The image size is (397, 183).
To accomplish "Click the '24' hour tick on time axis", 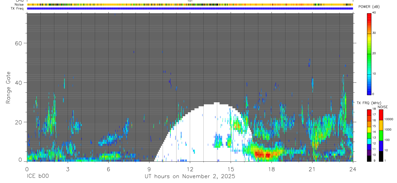I will (353, 169).
